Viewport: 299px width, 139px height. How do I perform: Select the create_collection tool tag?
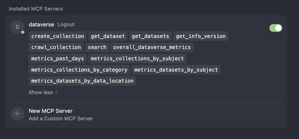[57, 36]
